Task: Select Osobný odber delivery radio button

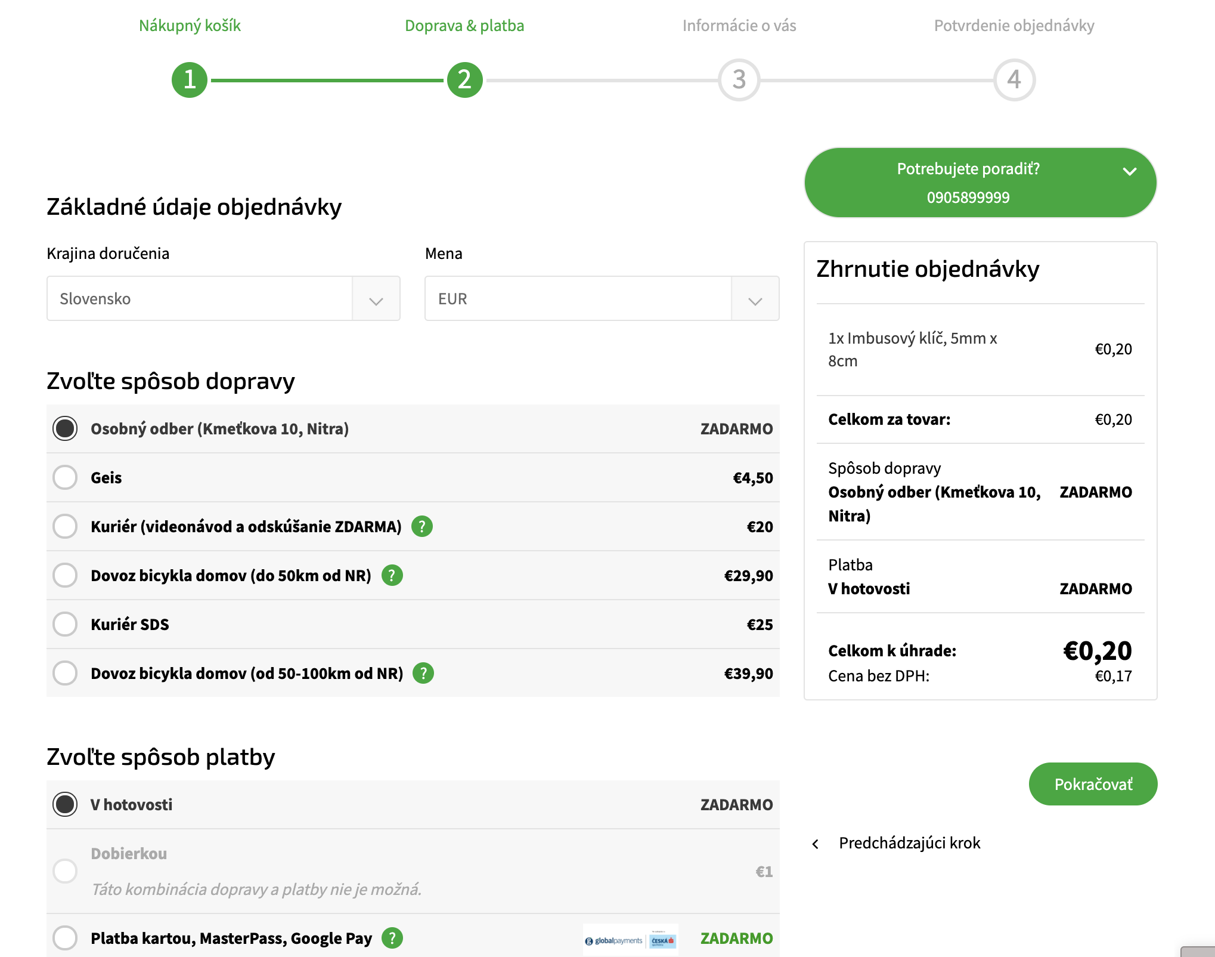Action: pyautogui.click(x=65, y=428)
